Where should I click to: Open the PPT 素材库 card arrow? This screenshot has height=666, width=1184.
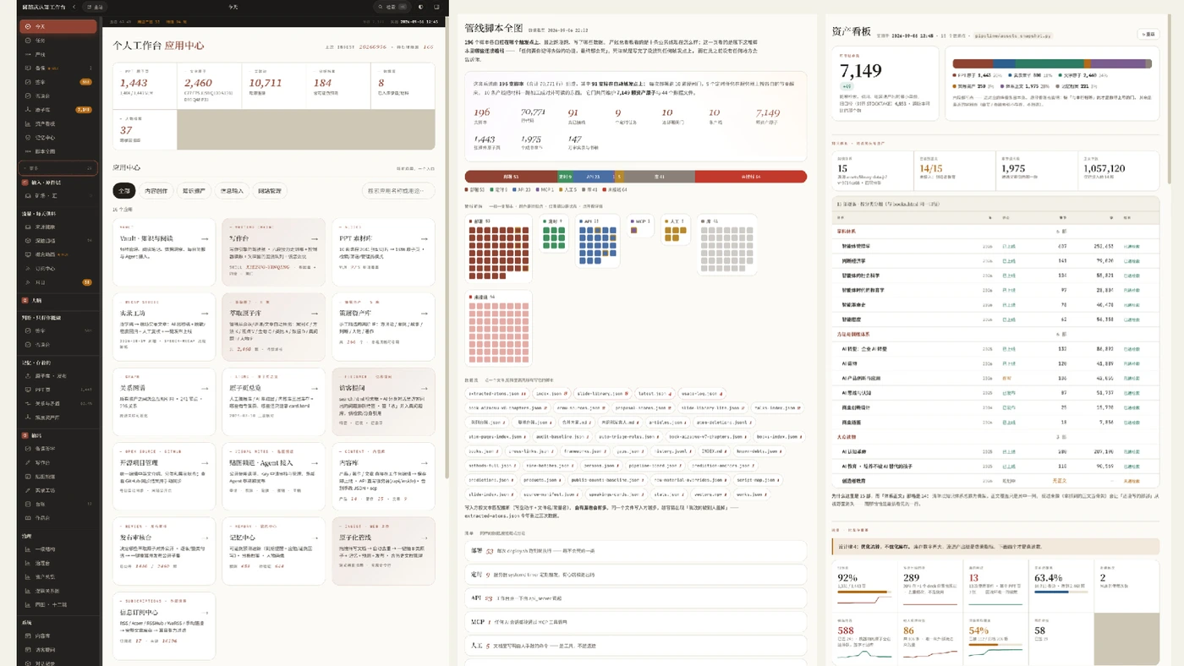[424, 239]
